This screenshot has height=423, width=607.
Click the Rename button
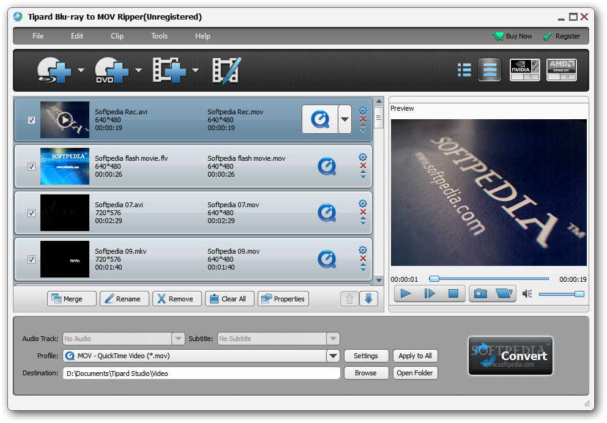124,298
